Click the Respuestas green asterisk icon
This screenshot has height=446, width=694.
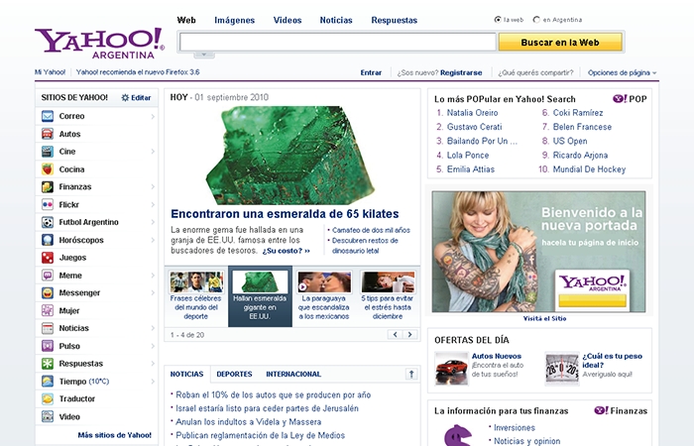coord(48,364)
